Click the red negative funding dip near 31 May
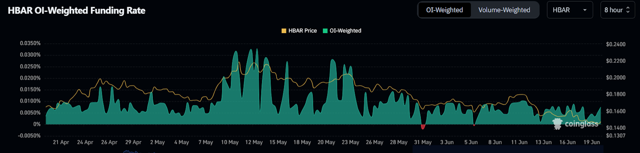 423,127
